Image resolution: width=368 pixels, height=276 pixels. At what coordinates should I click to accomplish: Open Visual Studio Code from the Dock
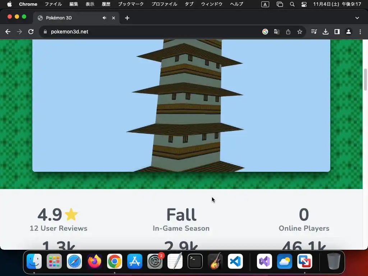point(235,261)
